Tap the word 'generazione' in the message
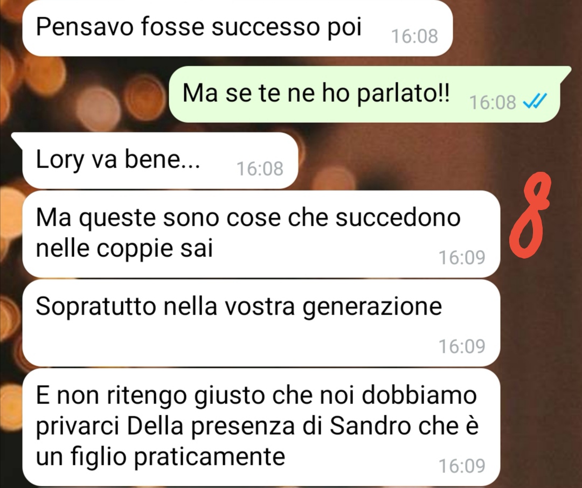Image resolution: width=582 pixels, height=488 pixels. 372,308
